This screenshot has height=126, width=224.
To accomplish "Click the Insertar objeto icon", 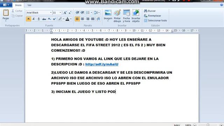I will point(136,16).
